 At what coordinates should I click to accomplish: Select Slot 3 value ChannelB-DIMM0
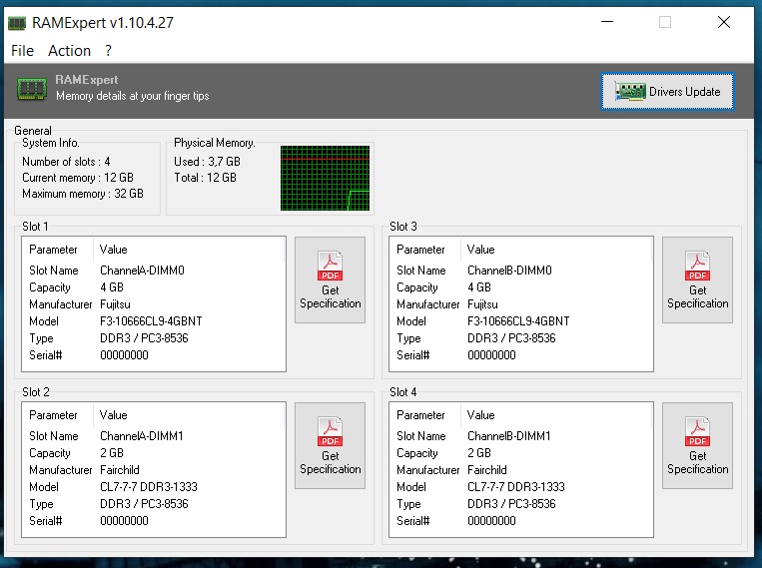(509, 271)
